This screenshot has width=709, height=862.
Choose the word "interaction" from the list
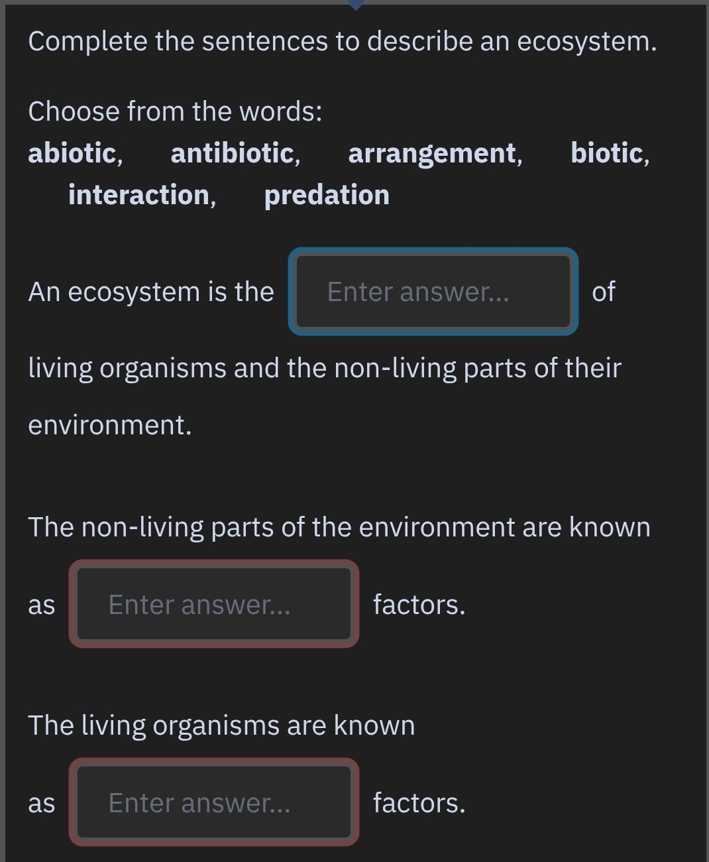[x=139, y=195]
